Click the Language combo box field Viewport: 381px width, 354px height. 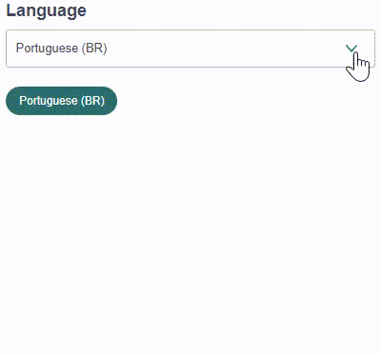coord(190,49)
